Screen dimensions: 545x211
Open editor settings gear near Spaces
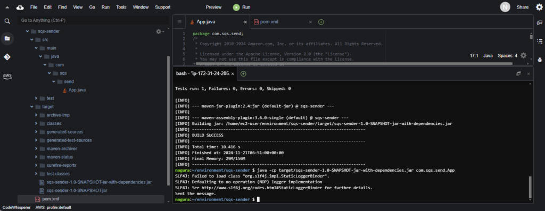tap(524, 55)
